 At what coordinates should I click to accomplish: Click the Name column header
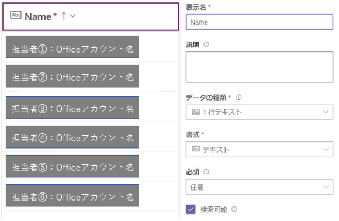click(x=91, y=16)
